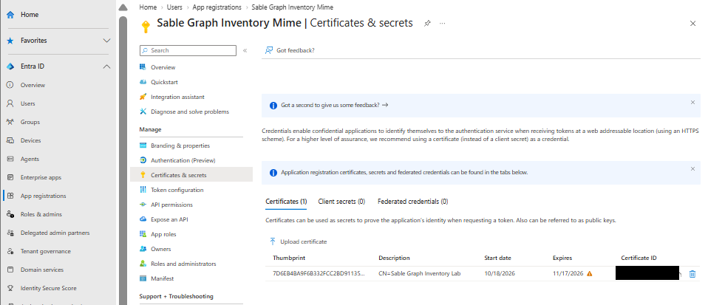
Task: Click the Overview info icon under Entra ID
Action: (x=10, y=85)
